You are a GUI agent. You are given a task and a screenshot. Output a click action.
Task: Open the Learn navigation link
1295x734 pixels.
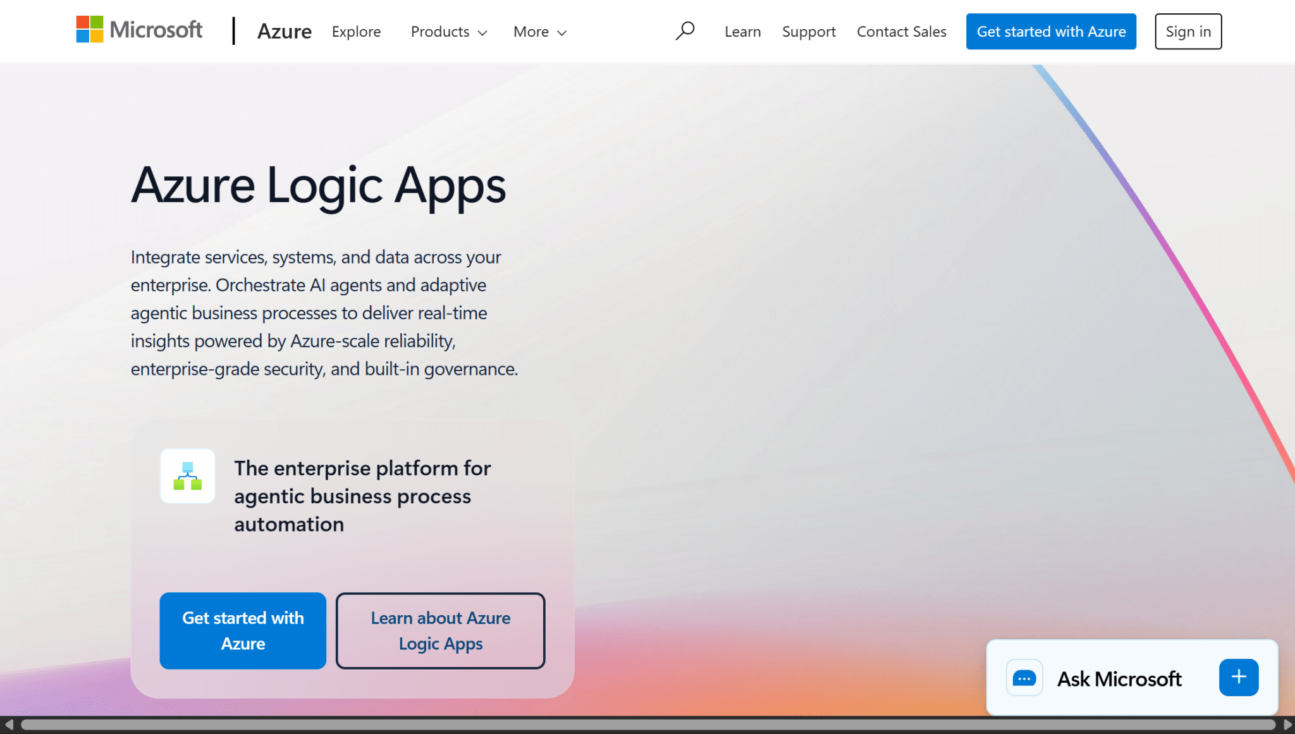pyautogui.click(x=742, y=32)
